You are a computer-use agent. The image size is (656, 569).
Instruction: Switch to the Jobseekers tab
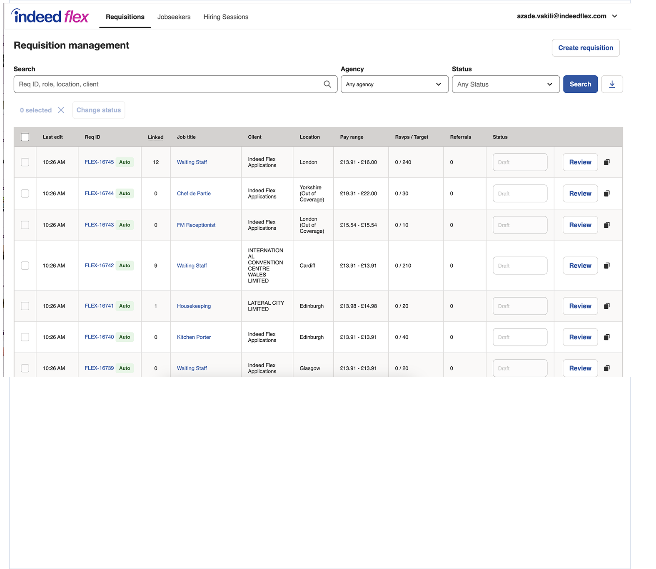pyautogui.click(x=174, y=17)
